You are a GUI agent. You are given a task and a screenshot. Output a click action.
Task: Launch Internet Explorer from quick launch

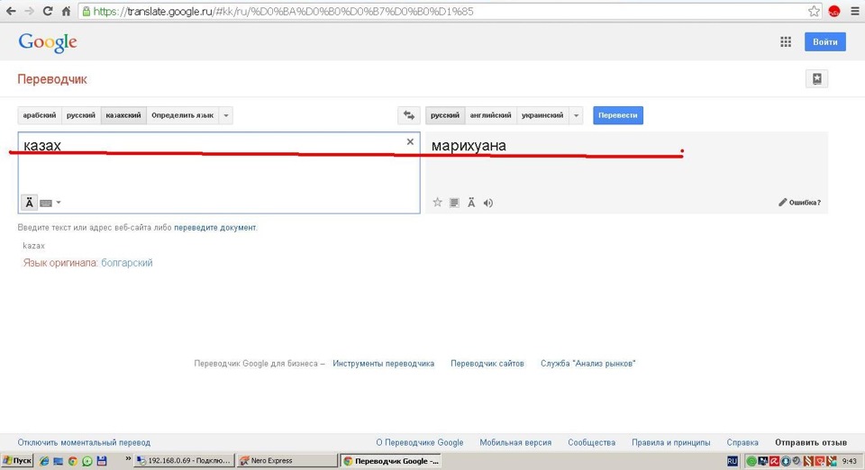[x=43, y=461]
